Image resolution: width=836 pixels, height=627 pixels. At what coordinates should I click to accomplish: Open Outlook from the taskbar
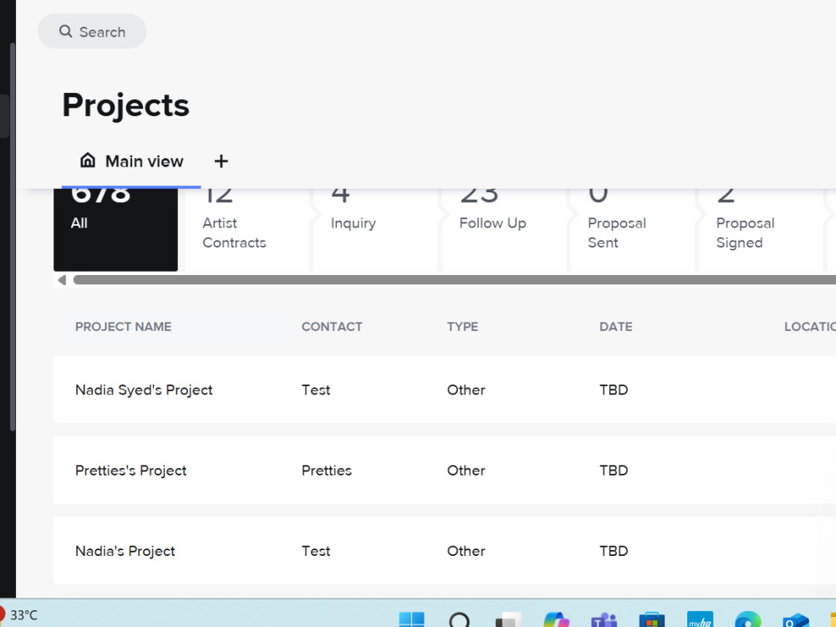click(x=796, y=619)
